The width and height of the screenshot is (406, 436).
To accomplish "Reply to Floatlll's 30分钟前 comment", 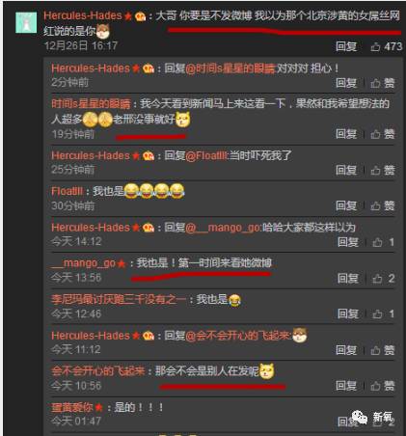I will point(346,205).
